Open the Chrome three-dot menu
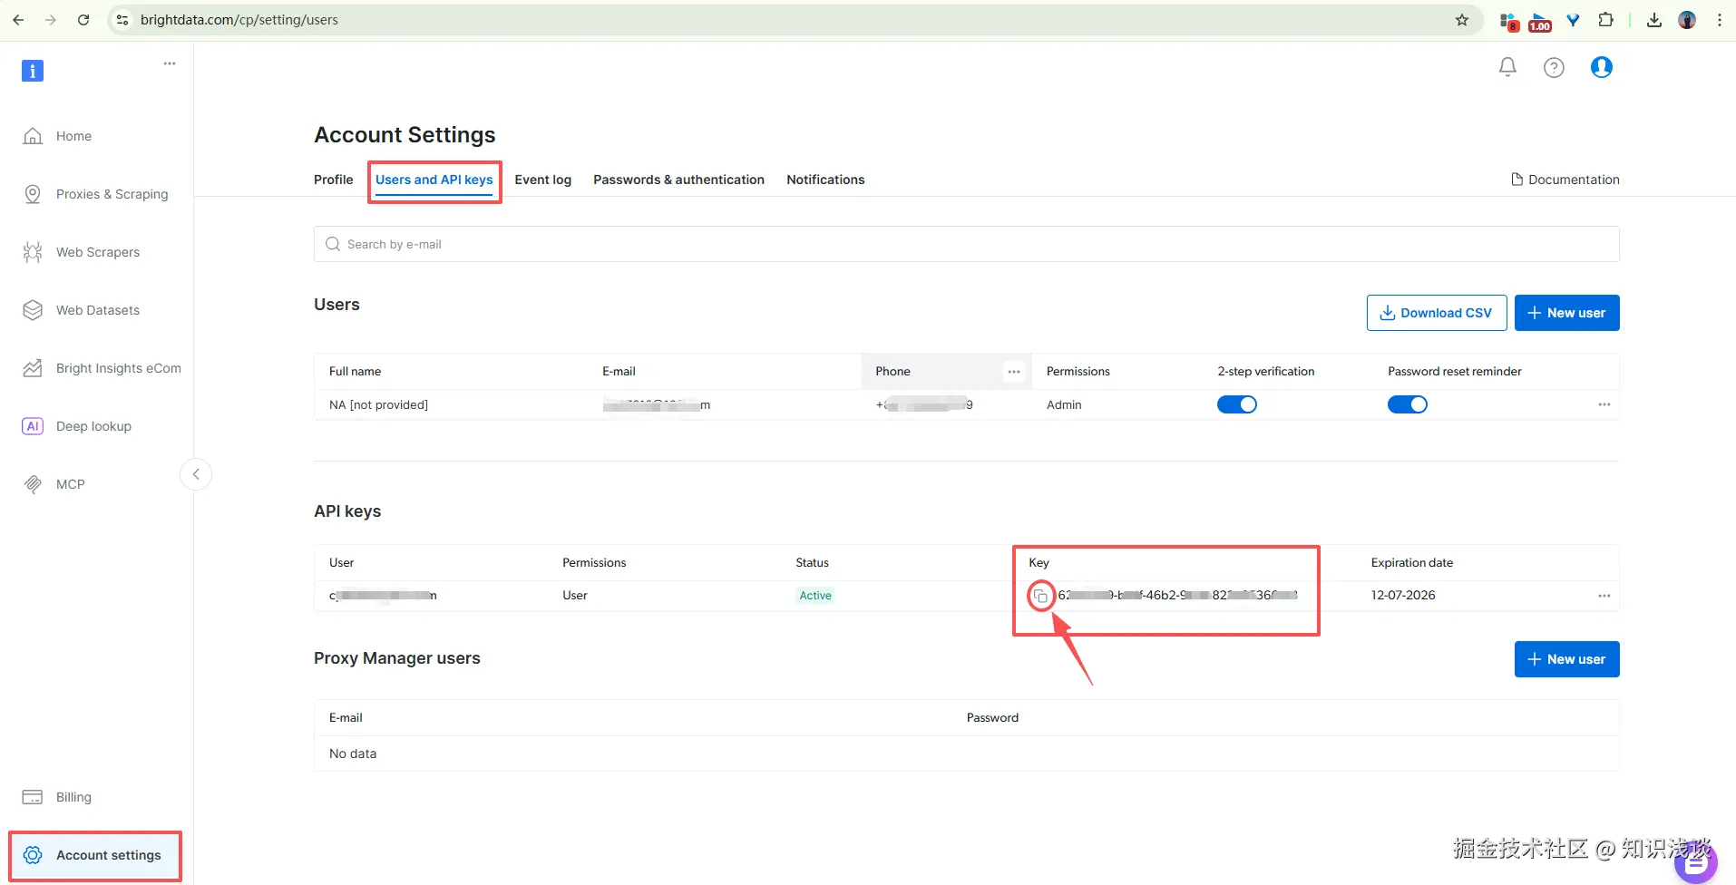This screenshot has width=1736, height=885. click(x=1720, y=20)
